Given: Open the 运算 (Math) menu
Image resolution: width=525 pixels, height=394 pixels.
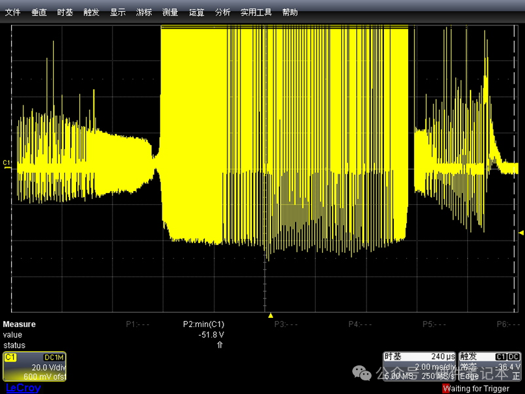Looking at the screenshot, I should 196,12.
